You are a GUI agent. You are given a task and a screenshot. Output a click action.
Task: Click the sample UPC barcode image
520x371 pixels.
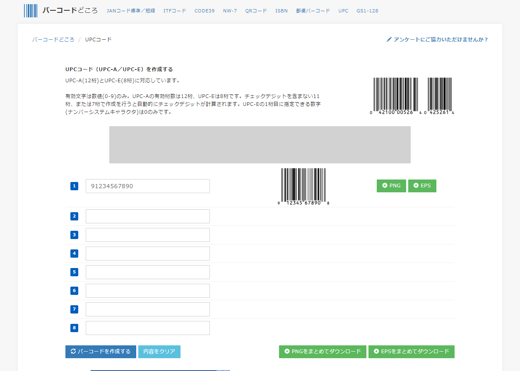(x=412, y=96)
